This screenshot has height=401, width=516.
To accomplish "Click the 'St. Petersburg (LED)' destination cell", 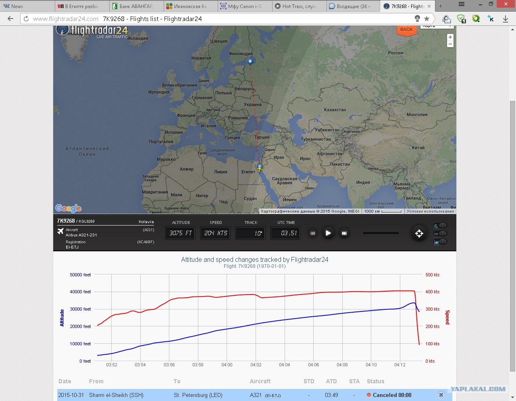I will (198, 395).
